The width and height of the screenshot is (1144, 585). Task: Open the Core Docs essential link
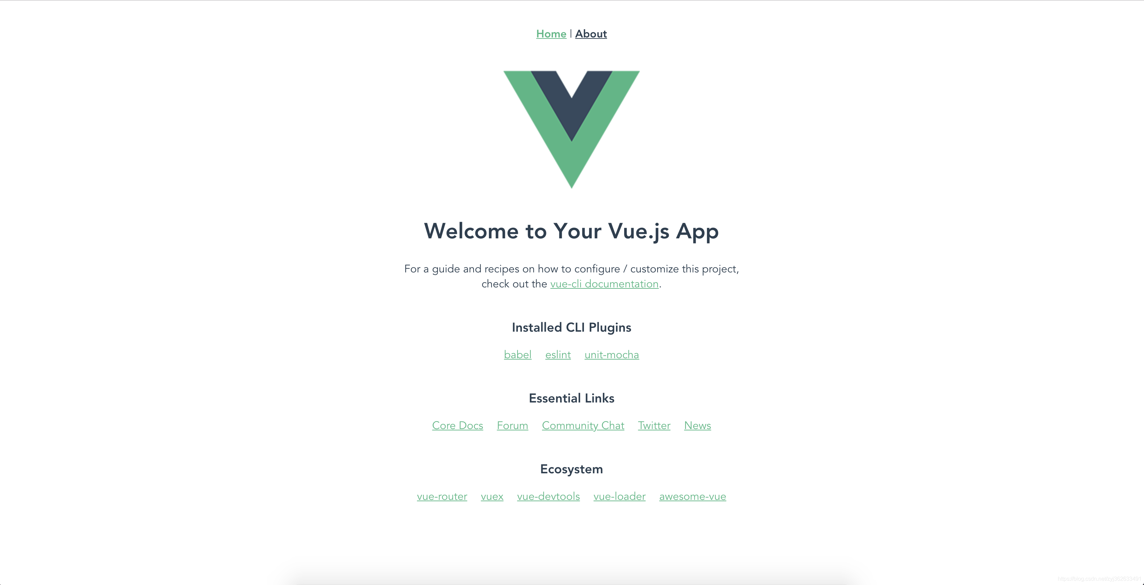457,425
